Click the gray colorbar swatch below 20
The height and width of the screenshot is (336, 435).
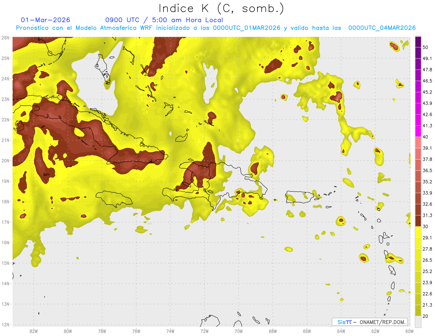(x=418, y=322)
